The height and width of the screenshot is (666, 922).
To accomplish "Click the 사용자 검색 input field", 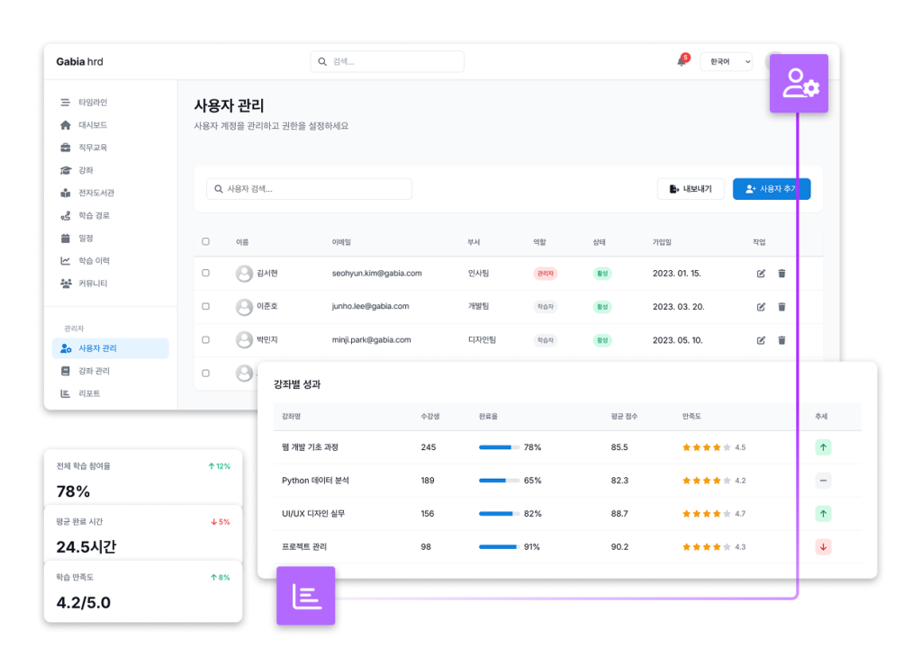I will (309, 189).
